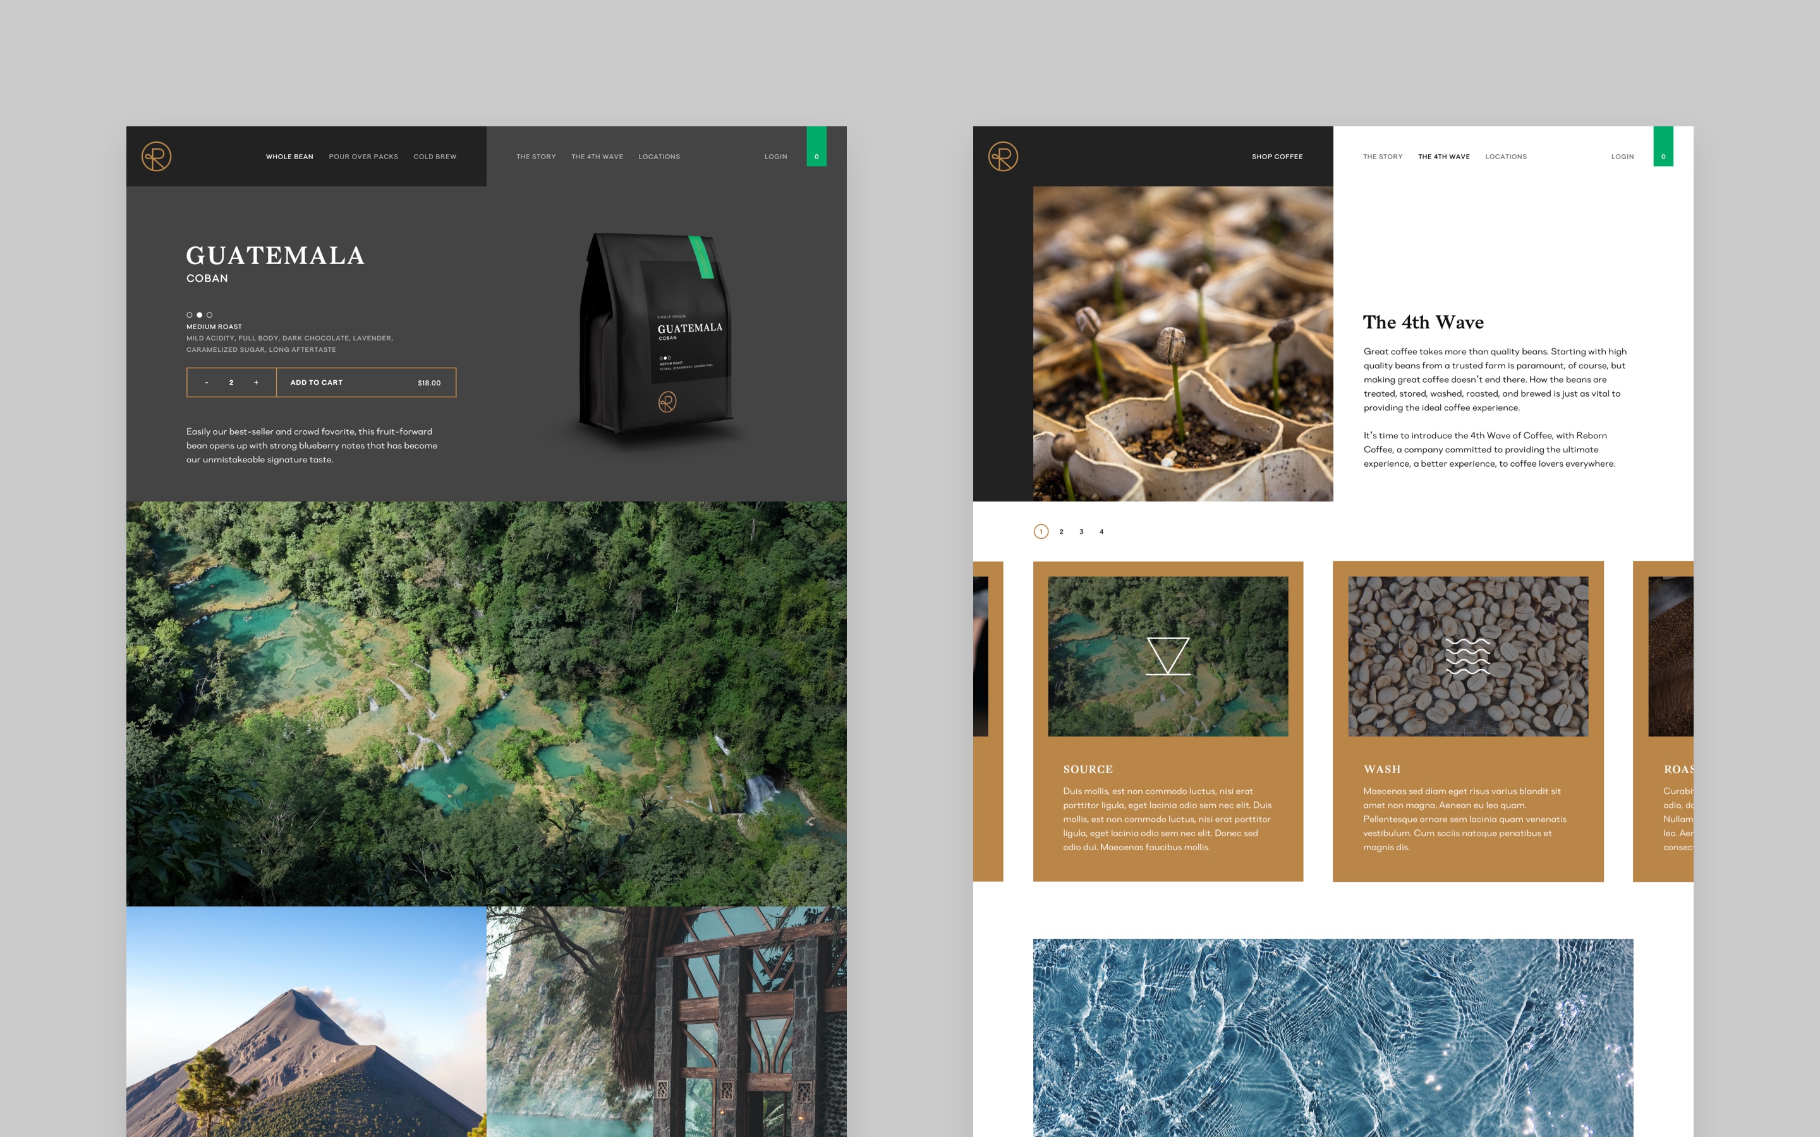Go to slide 2 in the pagination
Image resolution: width=1820 pixels, height=1137 pixels.
[x=1061, y=532]
